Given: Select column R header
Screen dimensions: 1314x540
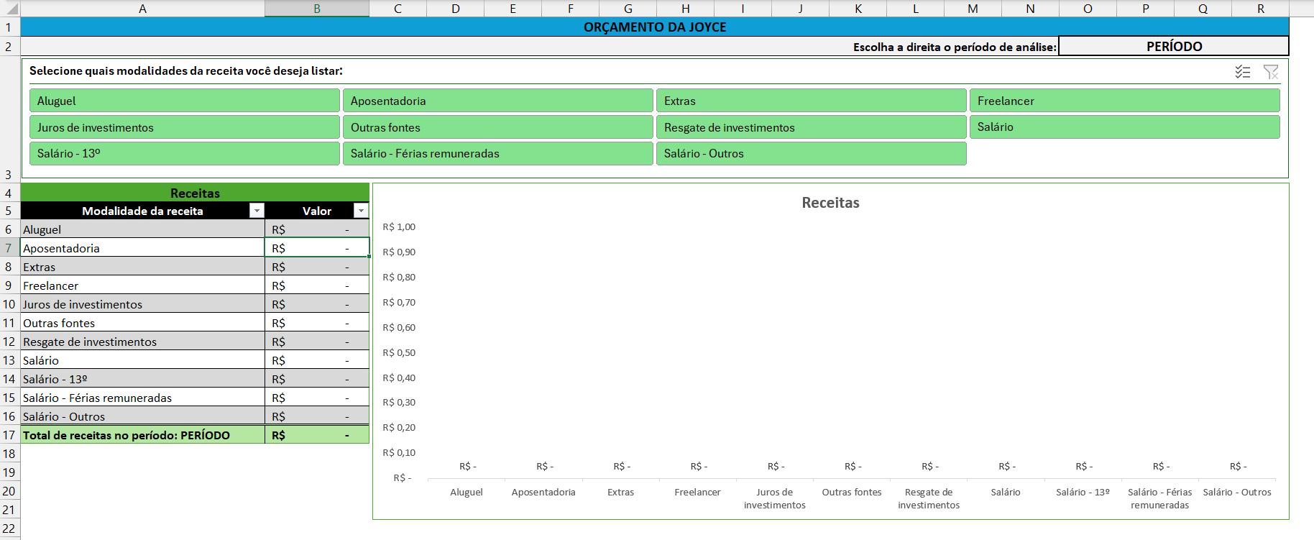Looking at the screenshot, I should (1260, 9).
